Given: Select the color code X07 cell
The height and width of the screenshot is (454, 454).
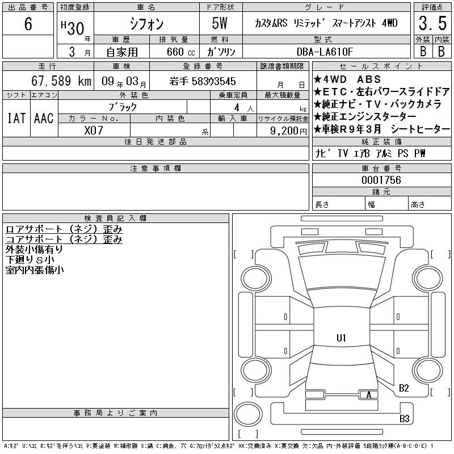Looking at the screenshot, I should [x=94, y=130].
